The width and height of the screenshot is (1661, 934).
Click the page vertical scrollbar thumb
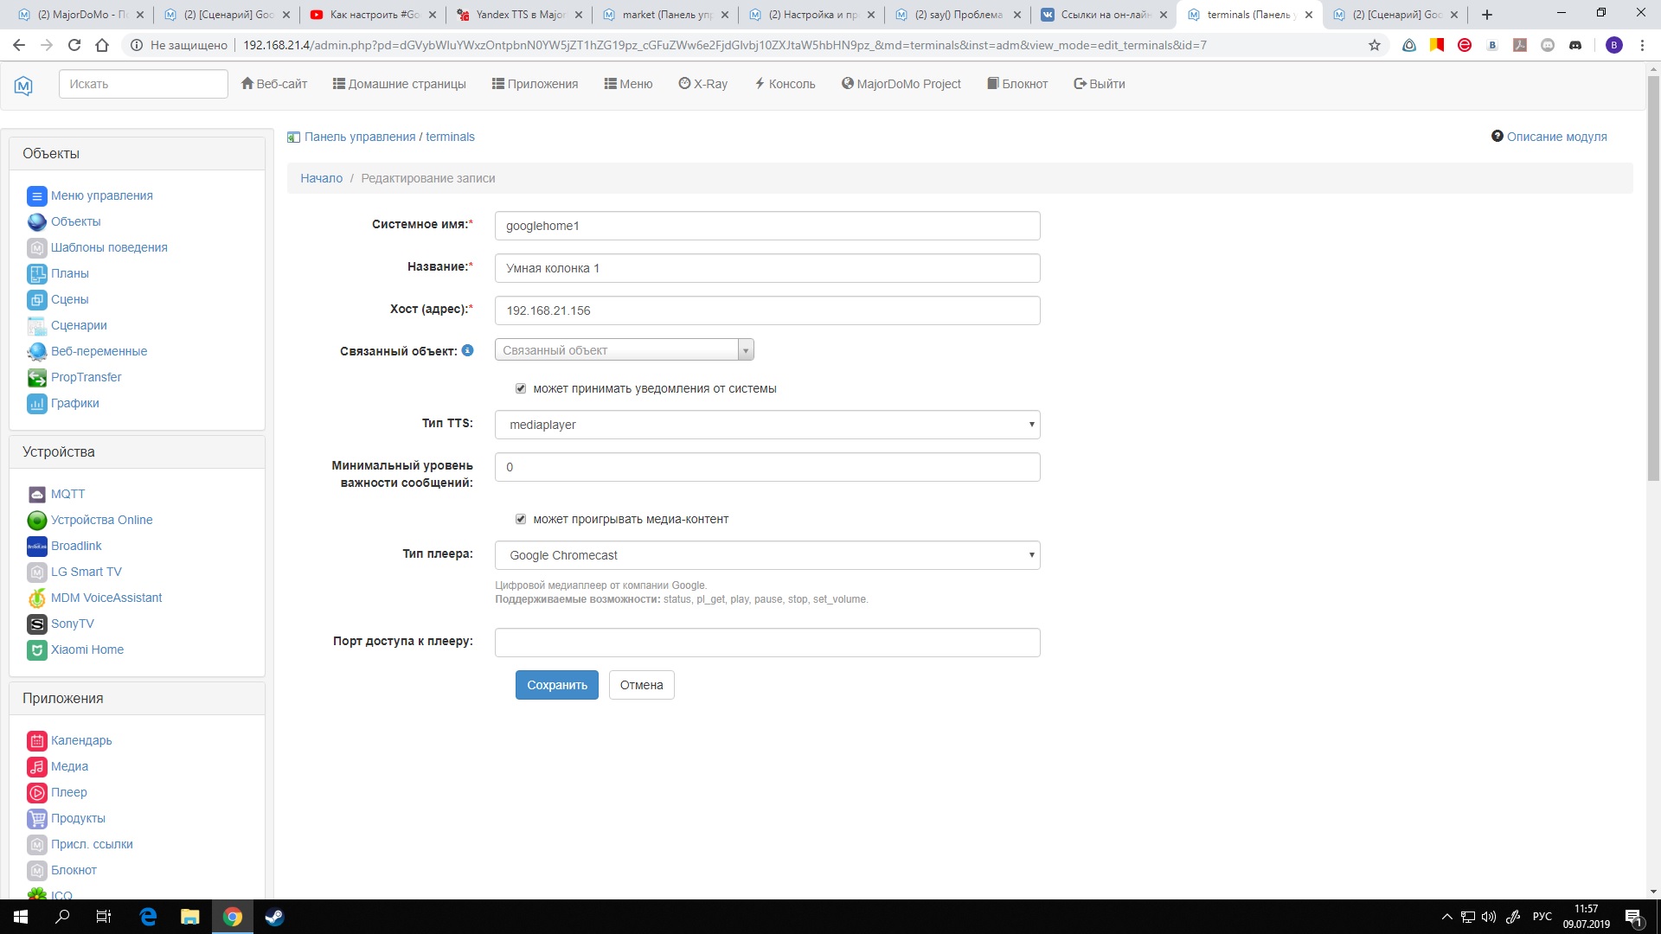click(x=1653, y=277)
